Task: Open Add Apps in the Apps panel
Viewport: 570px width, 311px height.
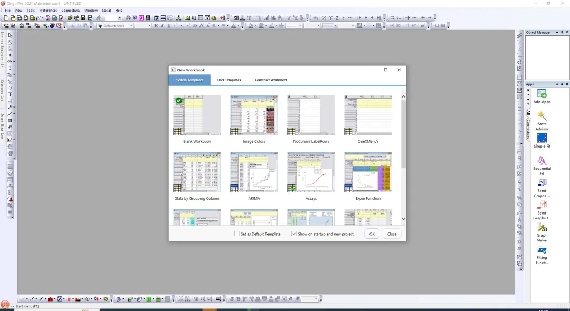Action: coord(541,96)
